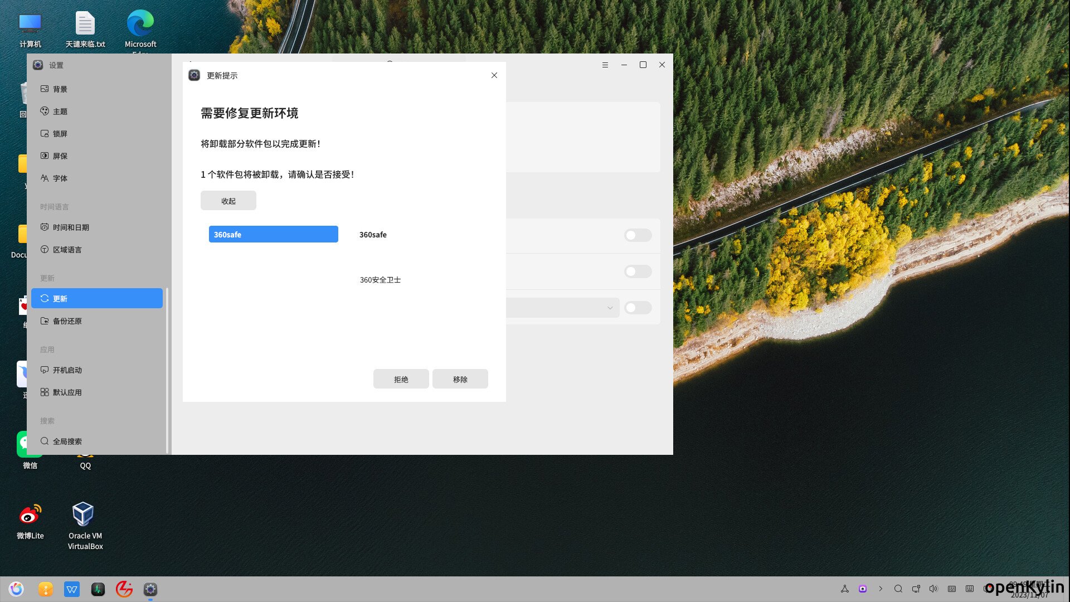Toggle the second update settings switch
Viewport: 1070px width, 602px height.
tap(638, 271)
